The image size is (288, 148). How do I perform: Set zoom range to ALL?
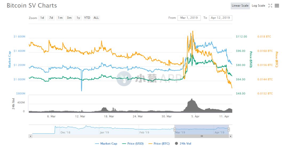(x=96, y=18)
